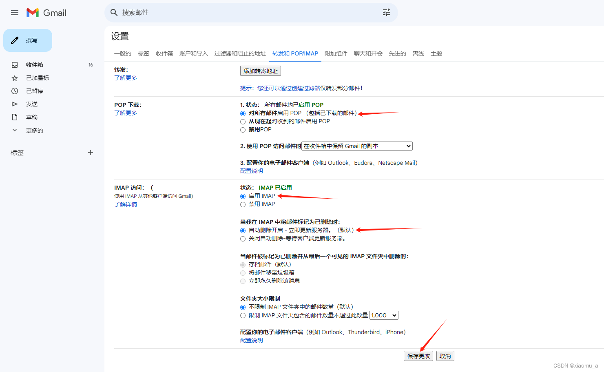
Task: Click the 搜索邮件 search field
Action: [251, 13]
